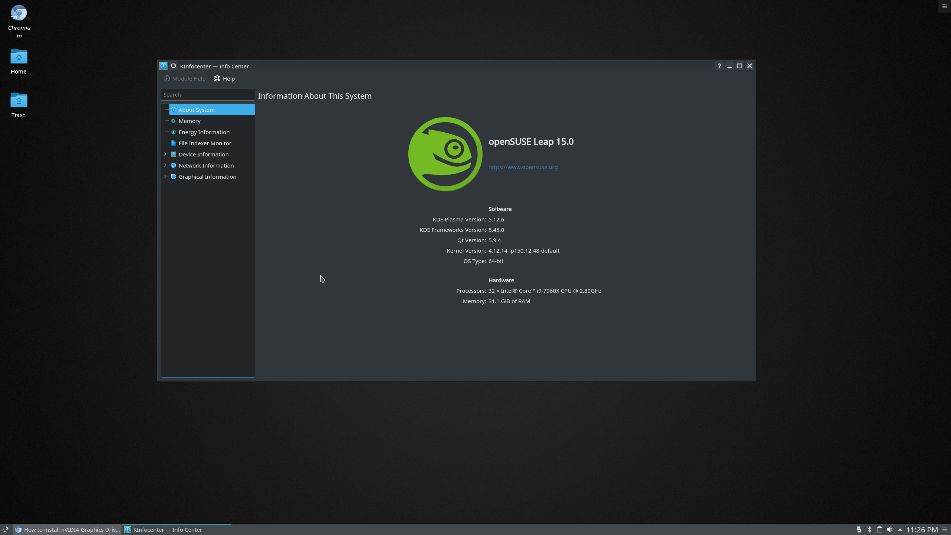Screen dimensions: 951x535
Task: Open the Bluetooth tray icon
Action: (869, 529)
